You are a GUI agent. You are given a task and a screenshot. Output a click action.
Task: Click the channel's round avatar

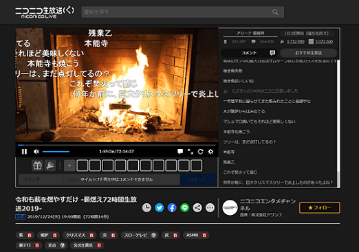point(230,207)
